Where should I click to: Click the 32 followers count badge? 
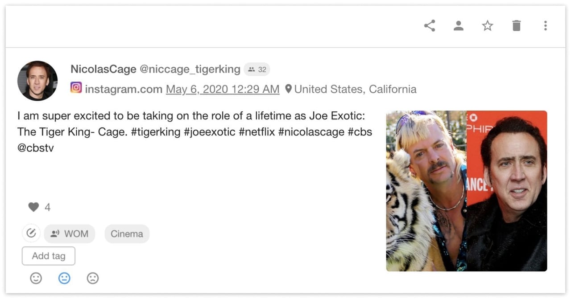click(x=257, y=70)
